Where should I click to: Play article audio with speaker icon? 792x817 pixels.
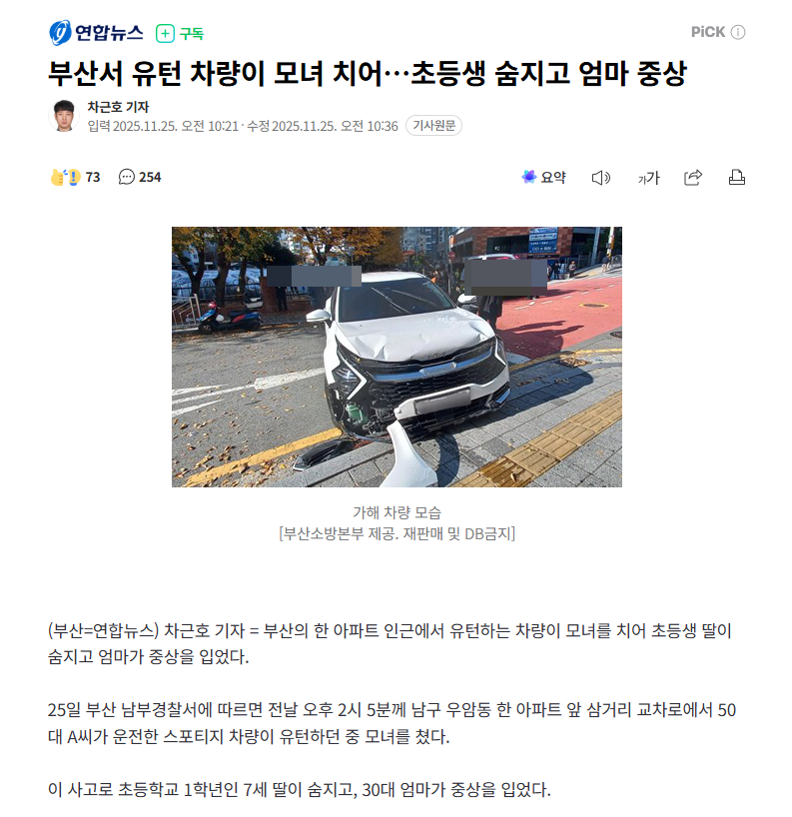(x=601, y=178)
